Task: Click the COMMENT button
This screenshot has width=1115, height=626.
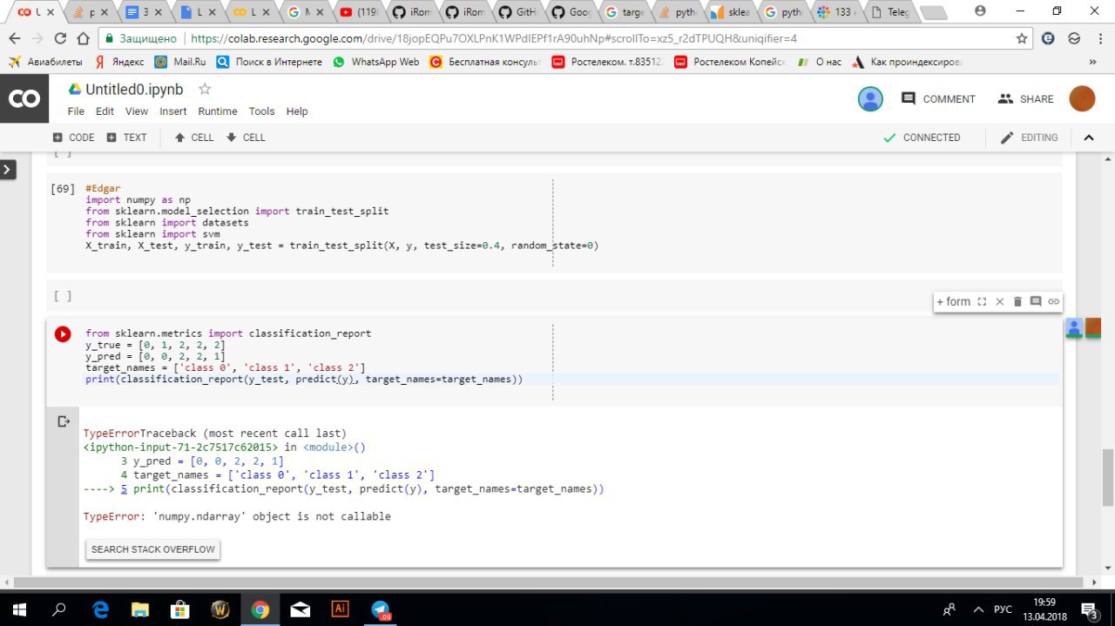Action: click(938, 99)
